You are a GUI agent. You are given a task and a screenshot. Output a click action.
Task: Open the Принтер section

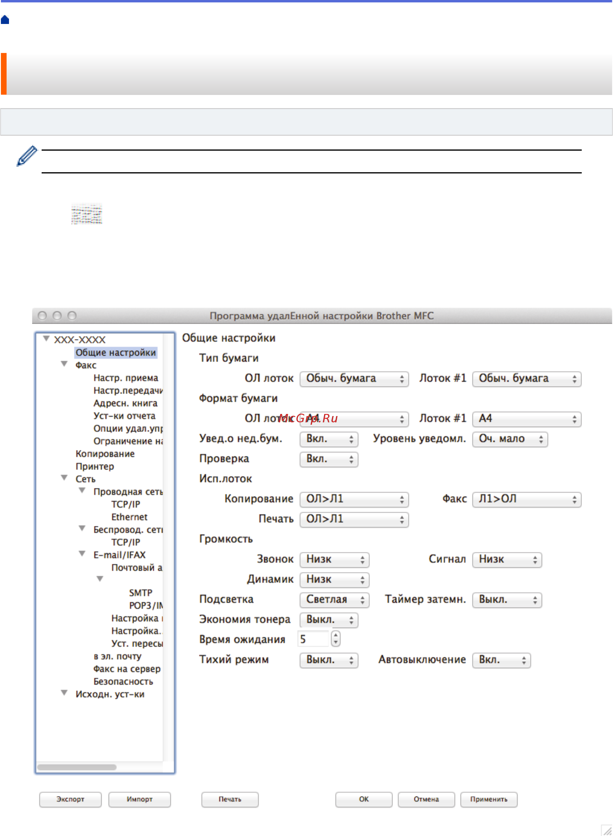95,466
